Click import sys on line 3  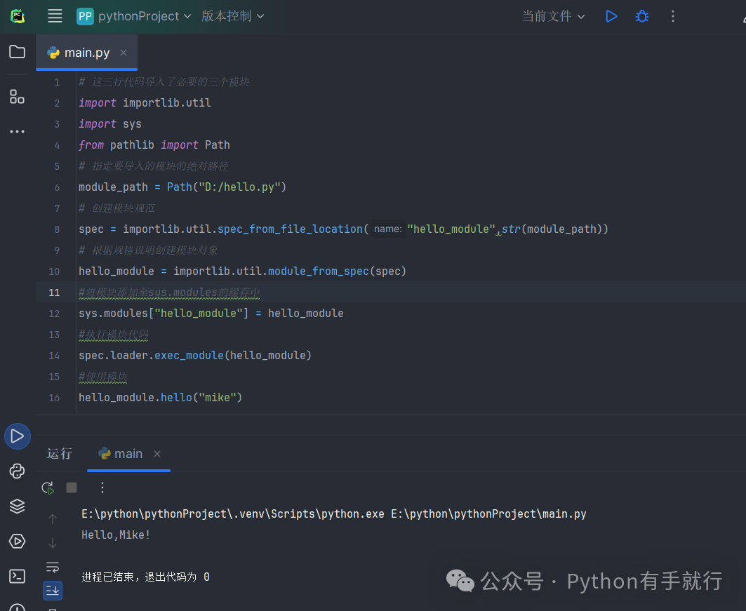[110, 124]
